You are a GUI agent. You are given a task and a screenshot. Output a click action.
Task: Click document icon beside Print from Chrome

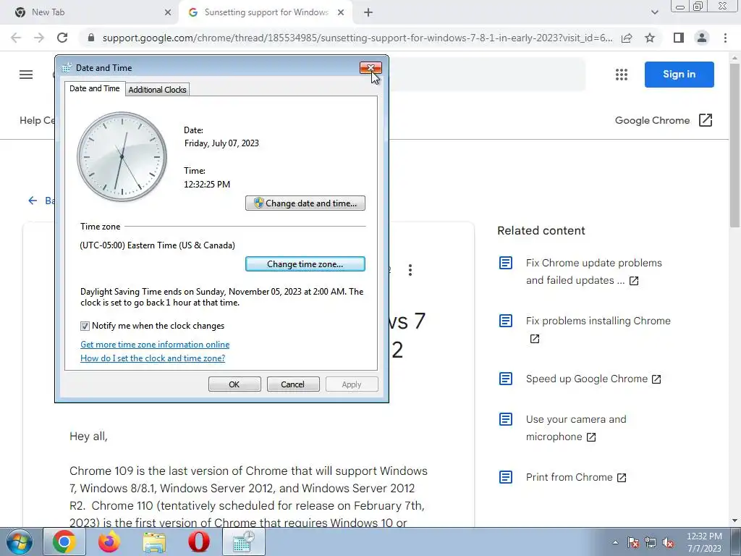(x=506, y=477)
